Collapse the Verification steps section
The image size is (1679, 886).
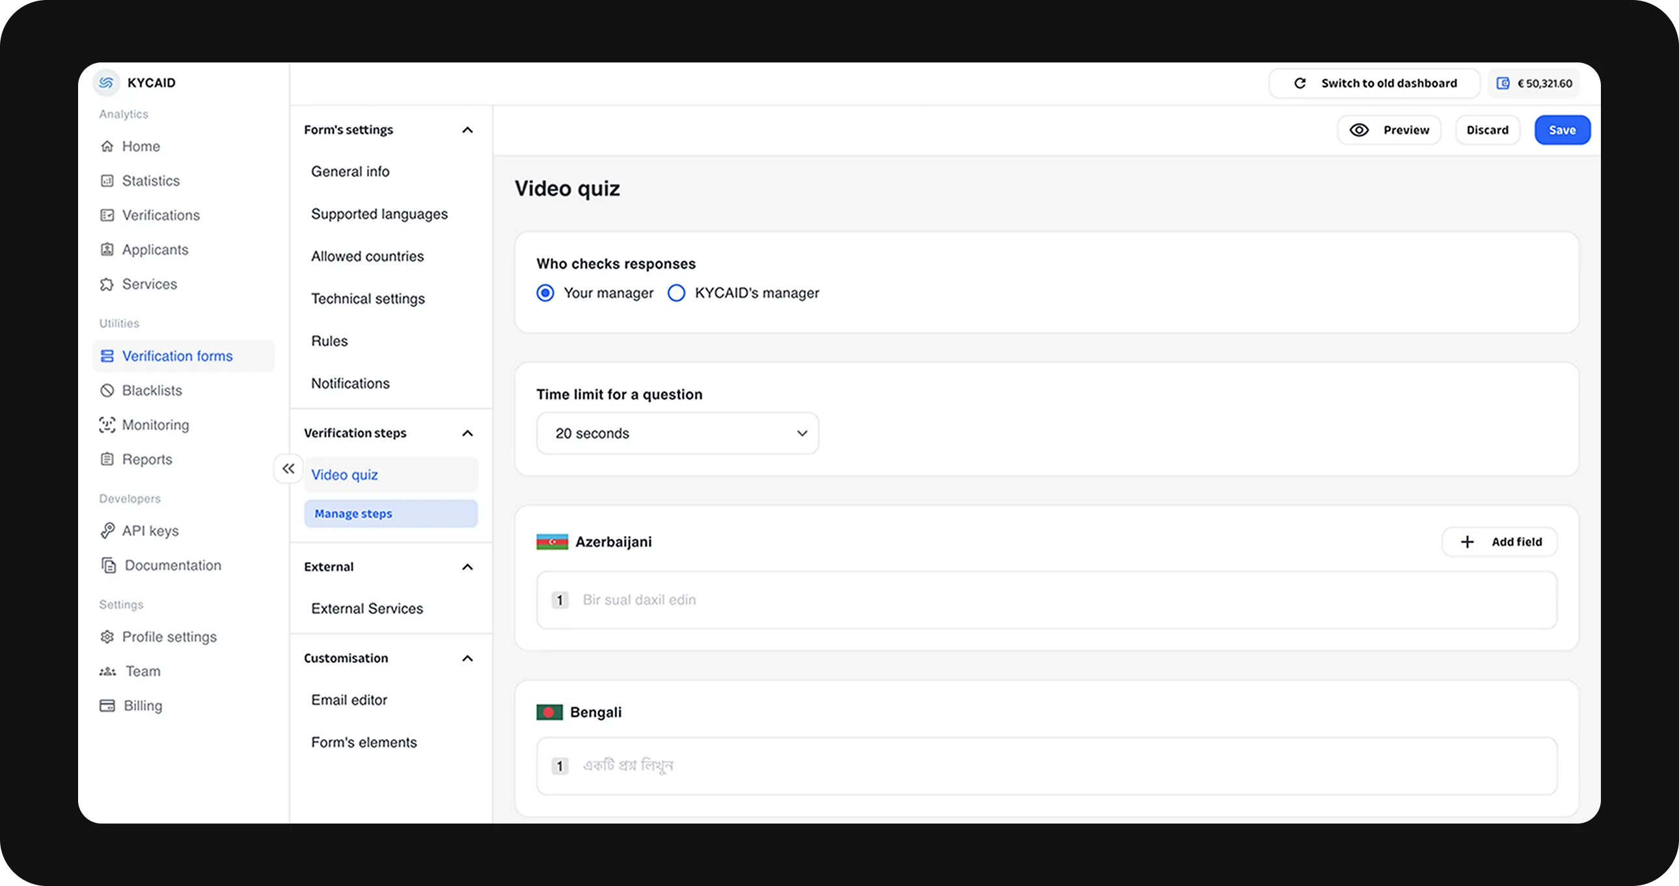tap(469, 432)
